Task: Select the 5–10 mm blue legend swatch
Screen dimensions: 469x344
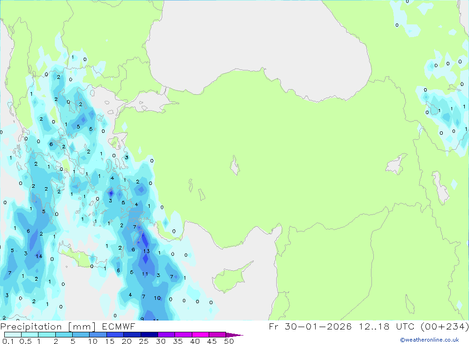Action: point(81,335)
